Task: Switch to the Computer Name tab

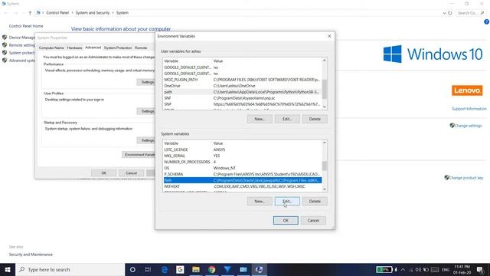Action: pos(51,48)
